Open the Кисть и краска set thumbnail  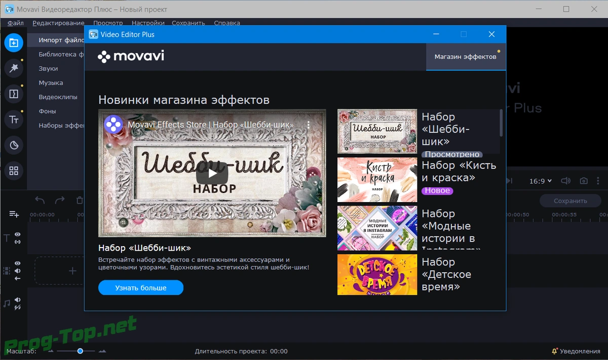(377, 180)
